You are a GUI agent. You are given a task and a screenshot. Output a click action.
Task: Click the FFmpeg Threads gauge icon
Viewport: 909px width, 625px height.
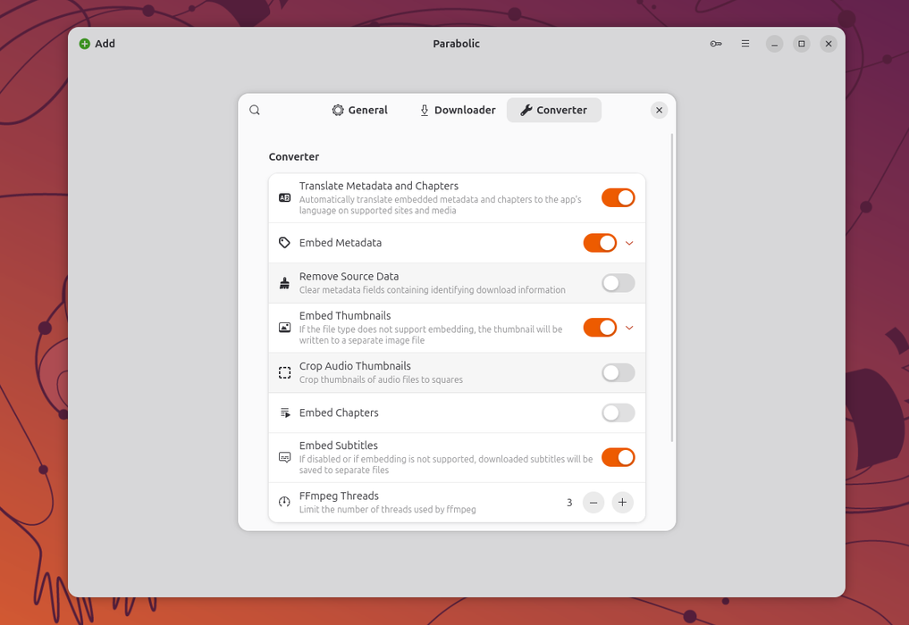(x=284, y=502)
